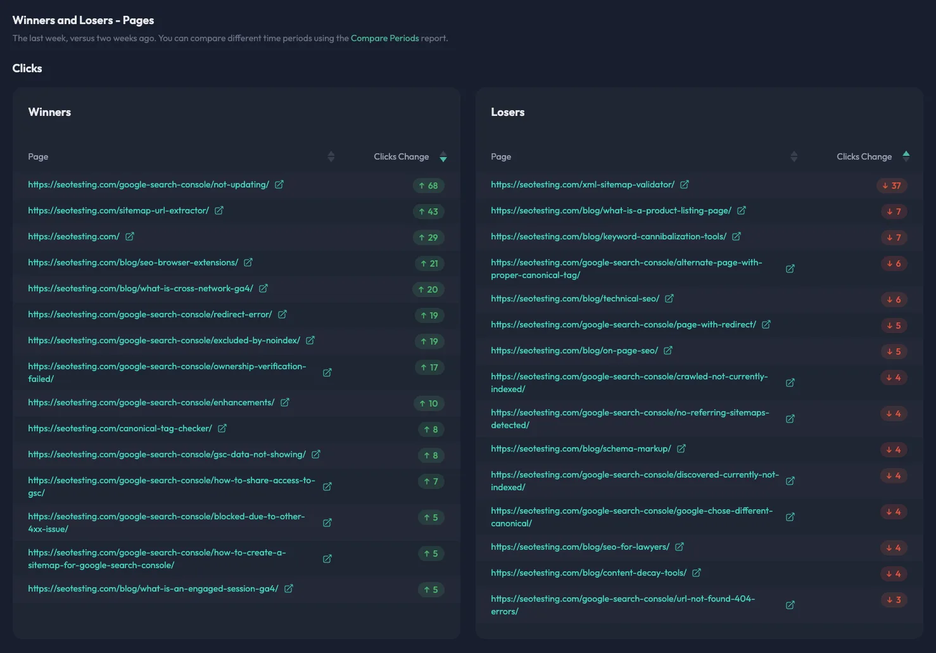Sort Winners by Clicks Change arrows
The width and height of the screenshot is (936, 653).
443,157
